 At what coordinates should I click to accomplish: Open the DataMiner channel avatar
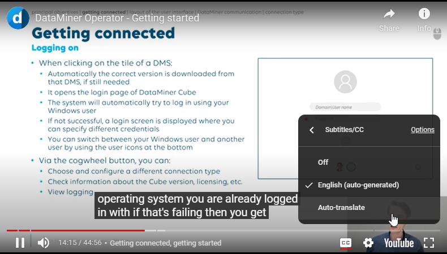tap(18, 18)
